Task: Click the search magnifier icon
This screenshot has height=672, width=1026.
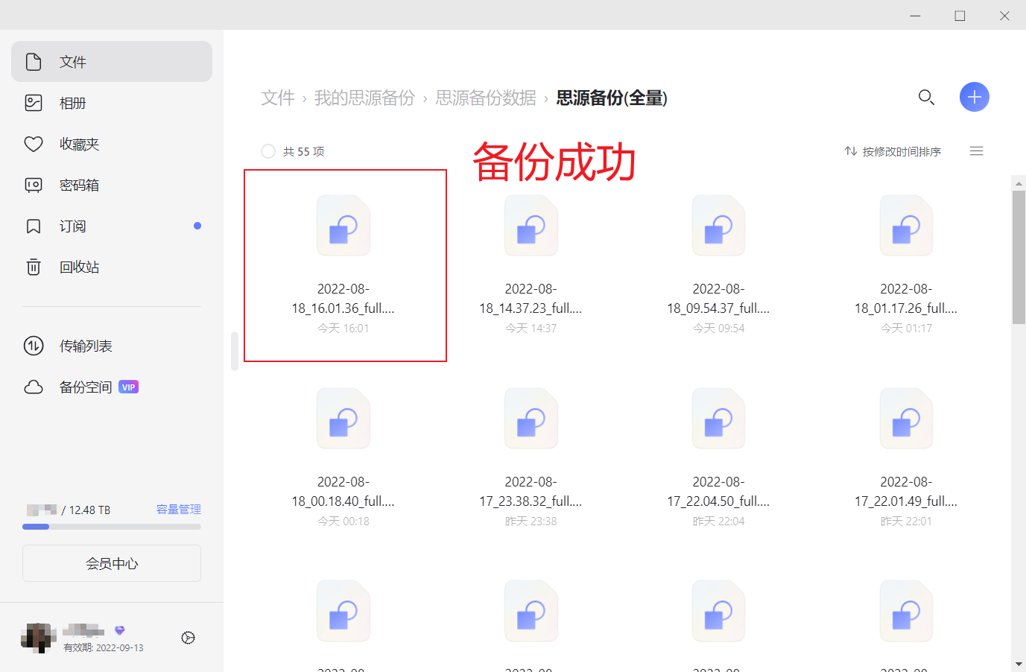Action: coord(926,97)
